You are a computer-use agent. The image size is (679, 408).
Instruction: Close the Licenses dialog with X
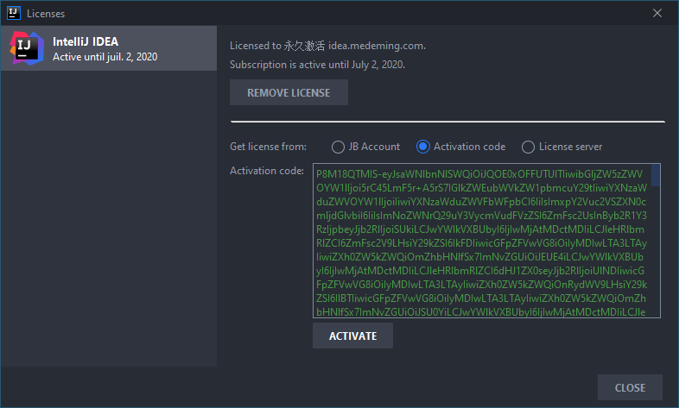point(657,13)
